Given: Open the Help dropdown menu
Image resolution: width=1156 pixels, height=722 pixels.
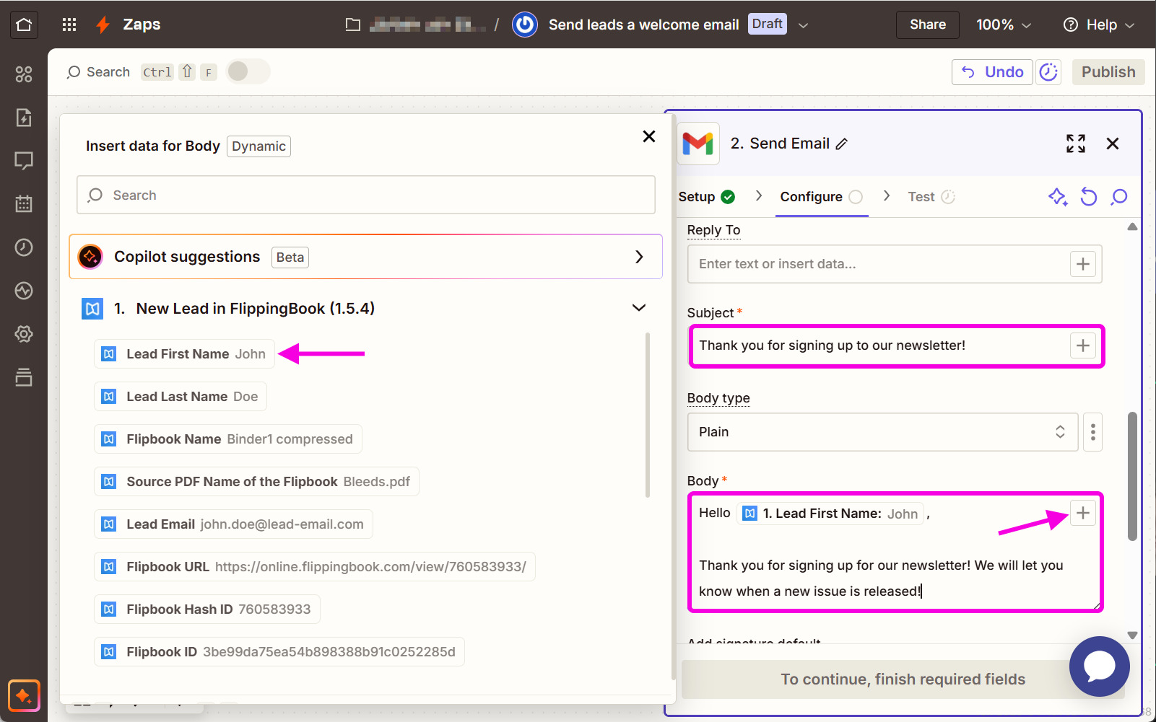Looking at the screenshot, I should (x=1099, y=25).
